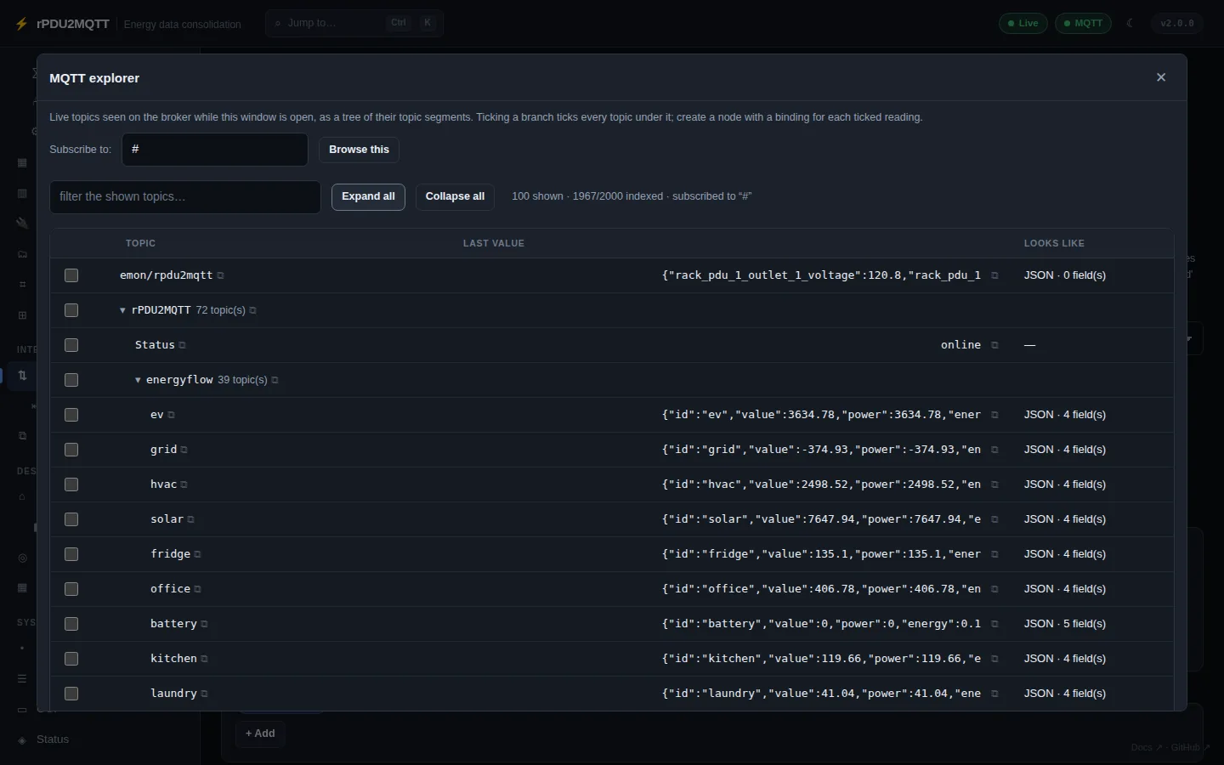Tick the energyflow branch checkbox
The width and height of the screenshot is (1224, 765).
71,380
